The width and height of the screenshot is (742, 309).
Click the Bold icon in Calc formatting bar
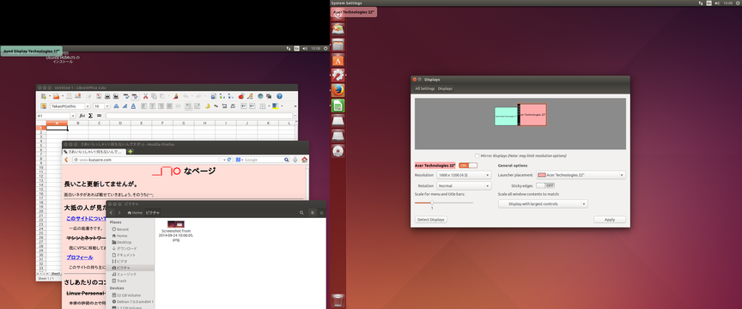pos(117,106)
